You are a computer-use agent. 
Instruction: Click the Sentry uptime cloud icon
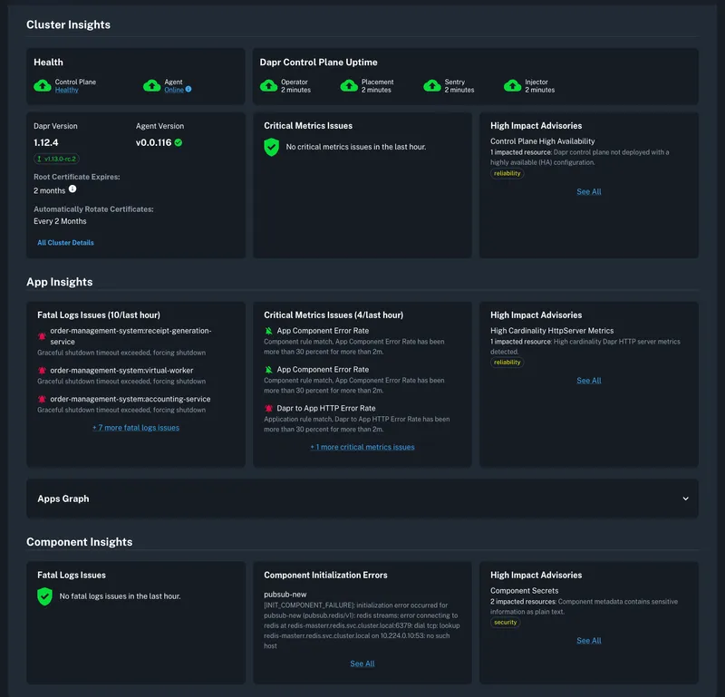pos(432,86)
